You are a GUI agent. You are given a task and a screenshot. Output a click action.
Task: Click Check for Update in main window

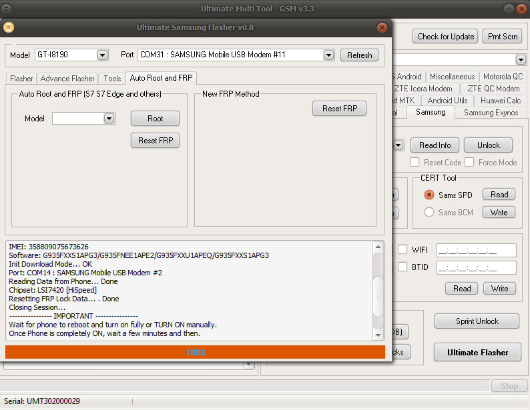click(x=445, y=37)
